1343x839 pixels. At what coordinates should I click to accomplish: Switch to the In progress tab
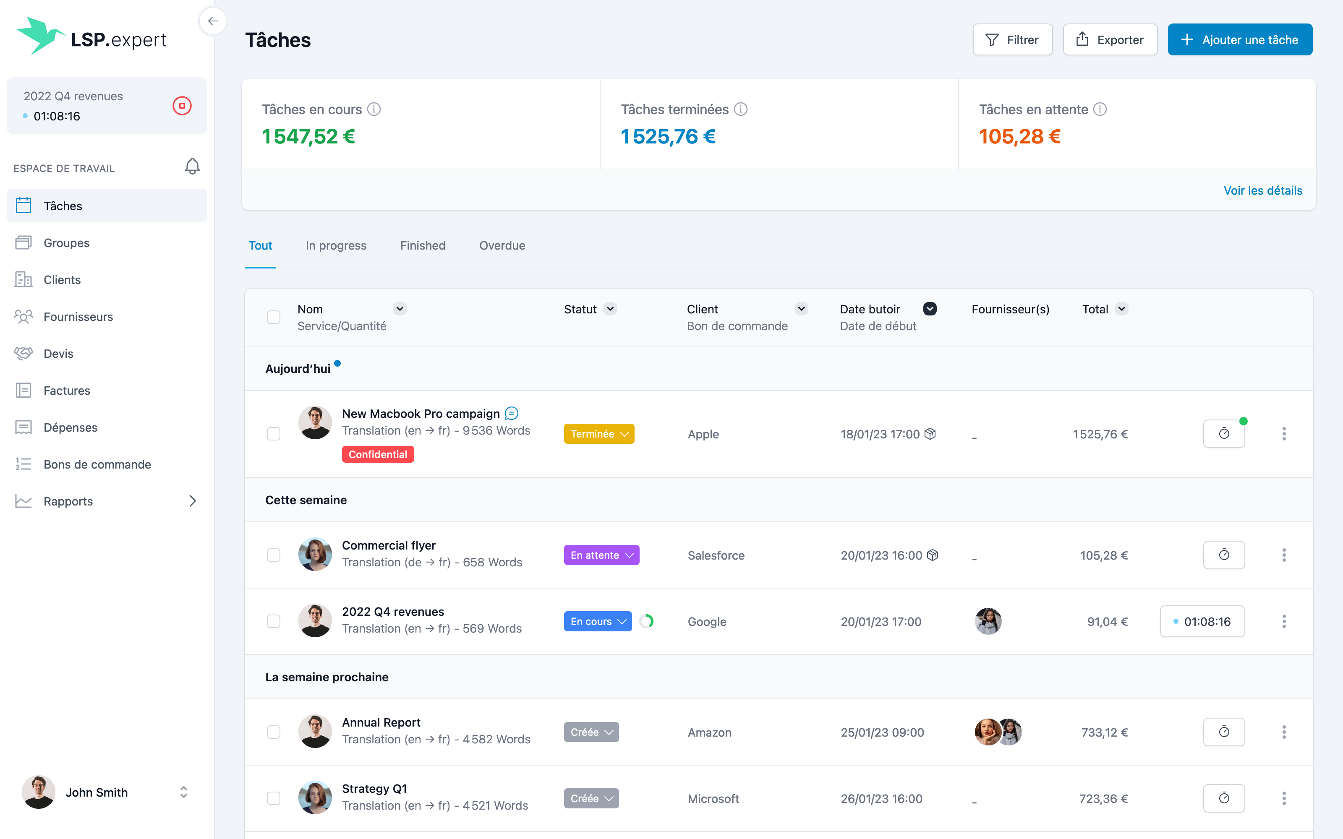point(336,245)
